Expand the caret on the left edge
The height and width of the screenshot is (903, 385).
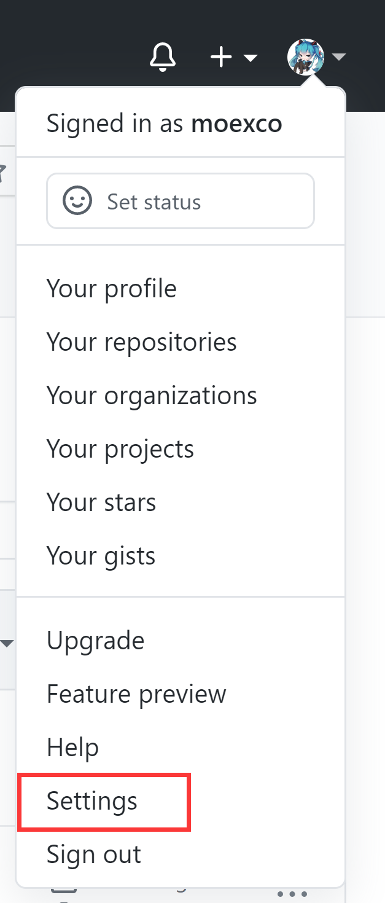point(7,643)
